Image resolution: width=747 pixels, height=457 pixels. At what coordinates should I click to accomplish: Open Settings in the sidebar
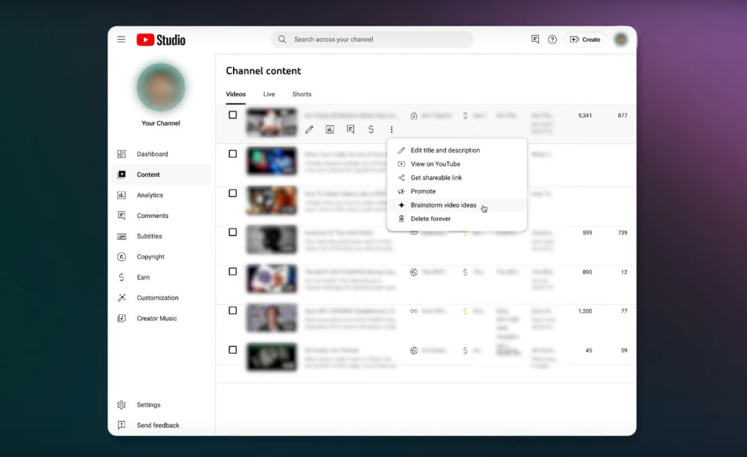(148, 405)
